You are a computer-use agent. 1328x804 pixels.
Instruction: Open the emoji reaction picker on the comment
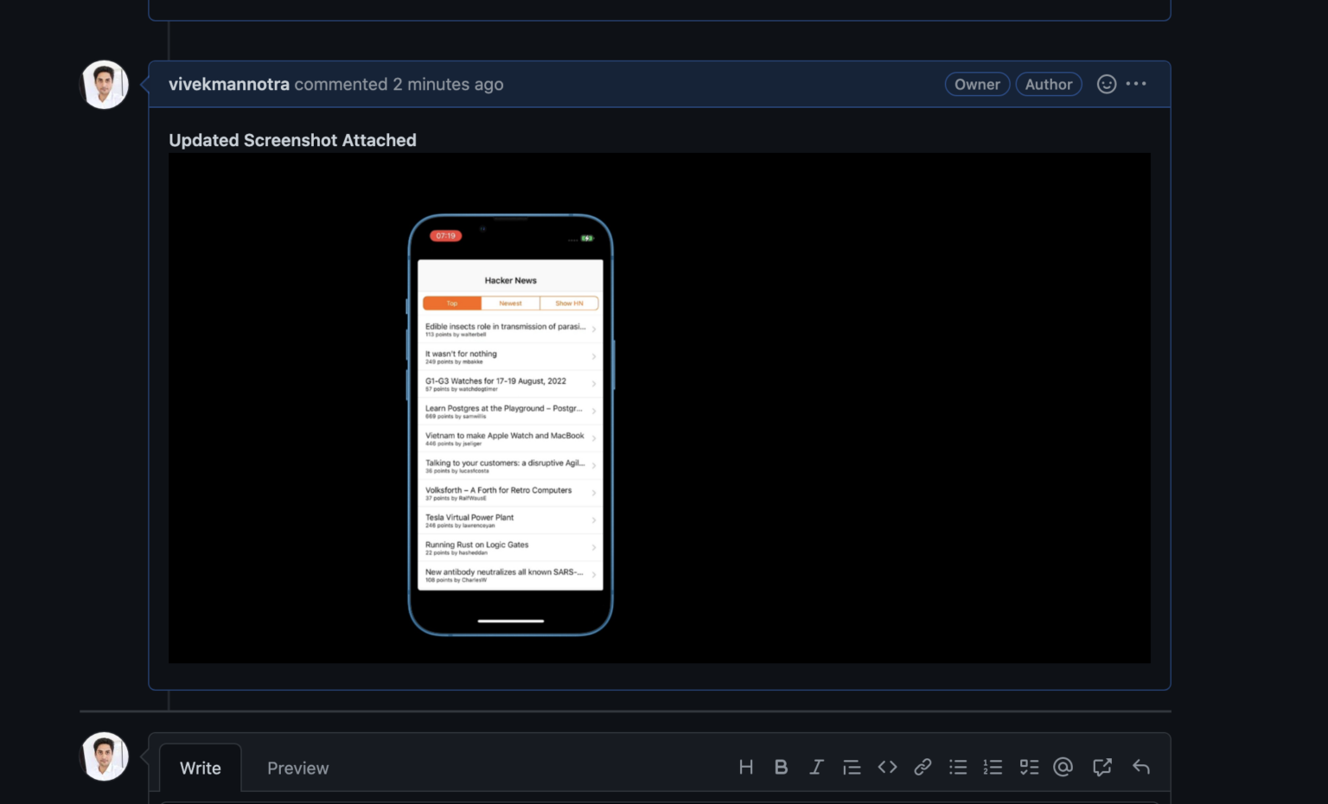[1106, 84]
